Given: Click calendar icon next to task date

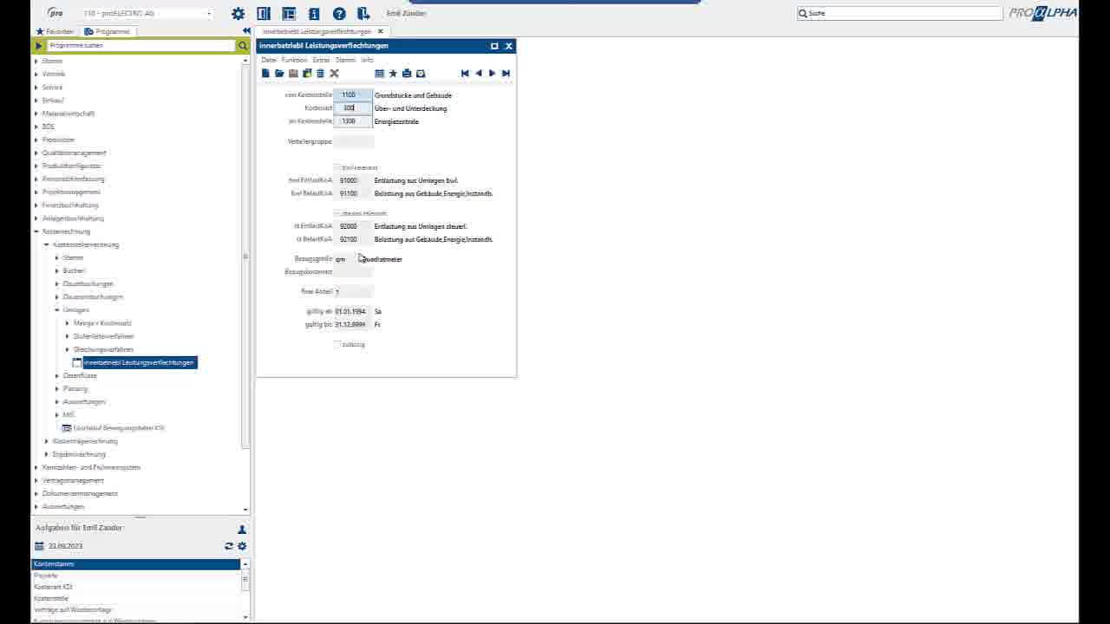Looking at the screenshot, I should point(39,546).
